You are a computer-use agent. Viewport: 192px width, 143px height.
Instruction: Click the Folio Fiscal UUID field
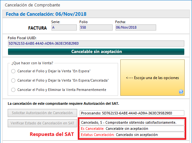pos(96,43)
